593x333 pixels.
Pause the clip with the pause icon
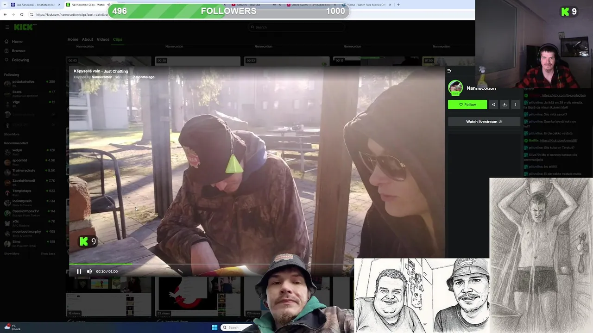[x=79, y=271]
